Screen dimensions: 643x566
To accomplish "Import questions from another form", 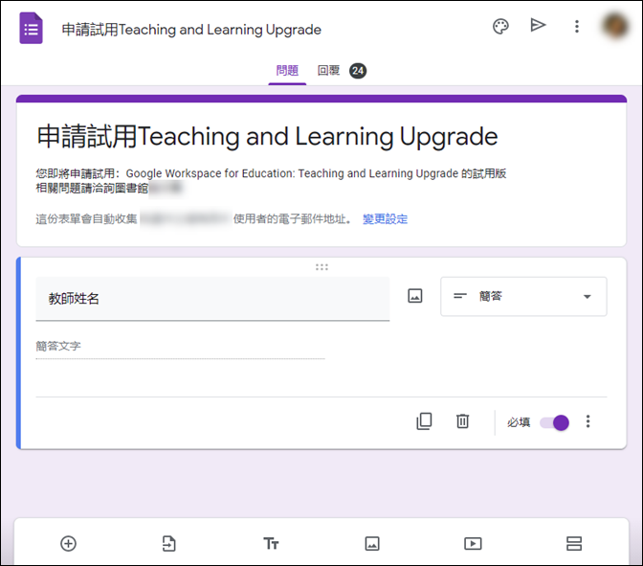I will 169,543.
